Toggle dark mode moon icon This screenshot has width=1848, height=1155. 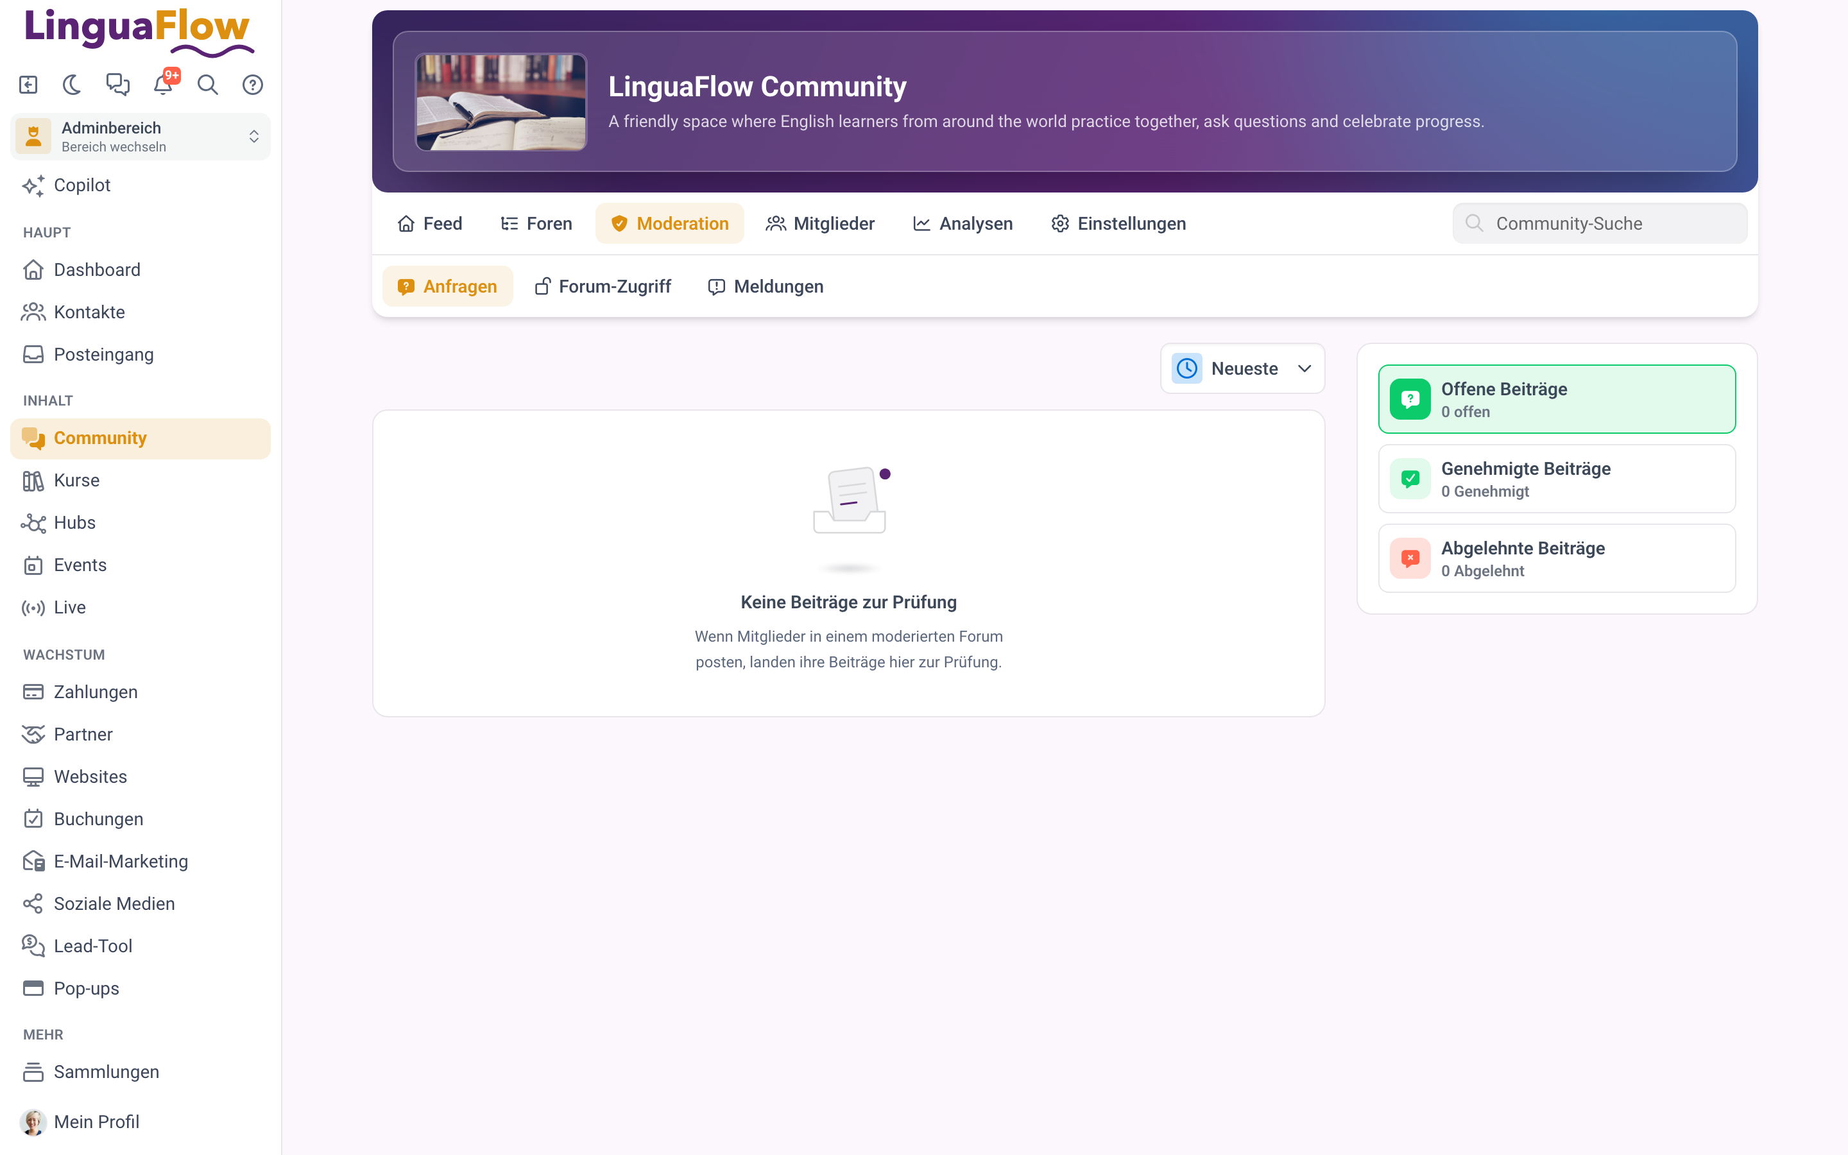tap(73, 85)
